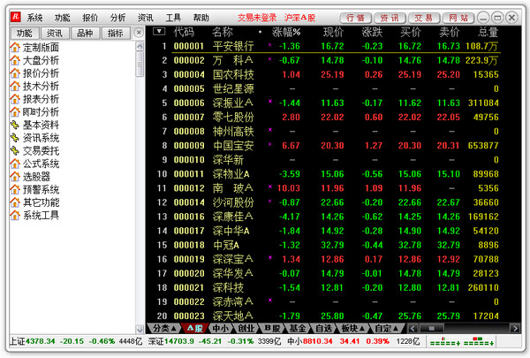This screenshot has height=358, width=530.
Task: Close the left sidebar panel with X
Action: click(139, 33)
